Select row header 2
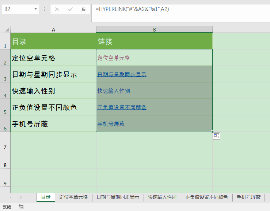The height and width of the screenshot is (211, 270). click(x=5, y=58)
